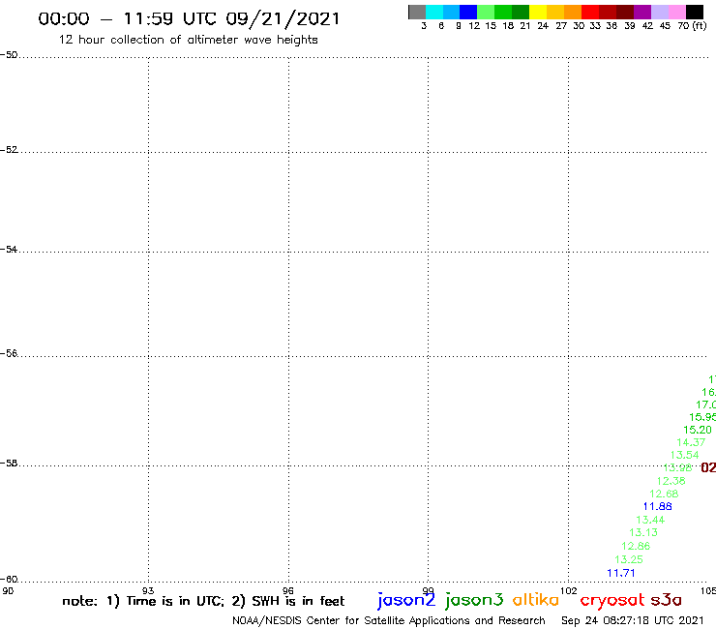Select the purple color scale swatch
Viewport: 716px width, 629px height.
tap(642, 12)
